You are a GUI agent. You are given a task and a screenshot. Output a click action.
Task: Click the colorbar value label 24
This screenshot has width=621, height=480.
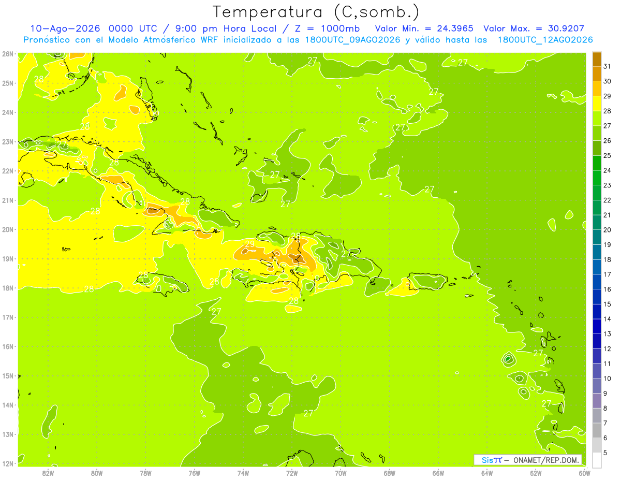[x=608, y=170]
